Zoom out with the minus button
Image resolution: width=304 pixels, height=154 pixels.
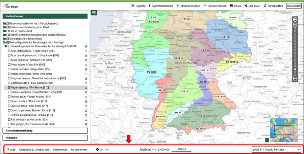(295, 79)
